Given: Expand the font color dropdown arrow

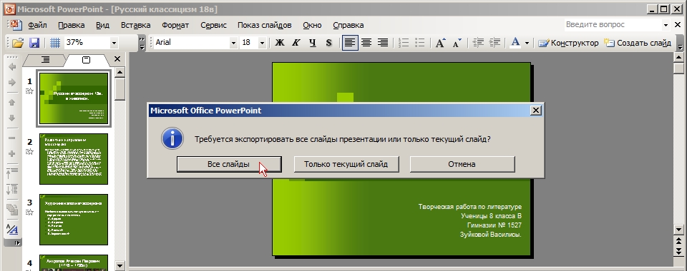Looking at the screenshot, I should (527, 44).
